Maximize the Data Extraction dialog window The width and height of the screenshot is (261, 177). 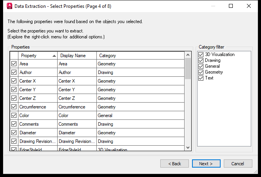coord(231,6)
